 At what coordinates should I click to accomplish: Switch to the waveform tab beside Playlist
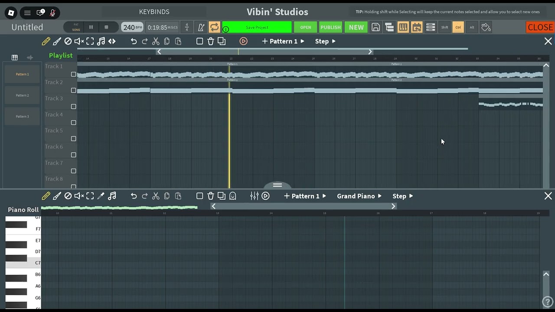pyautogui.click(x=30, y=57)
